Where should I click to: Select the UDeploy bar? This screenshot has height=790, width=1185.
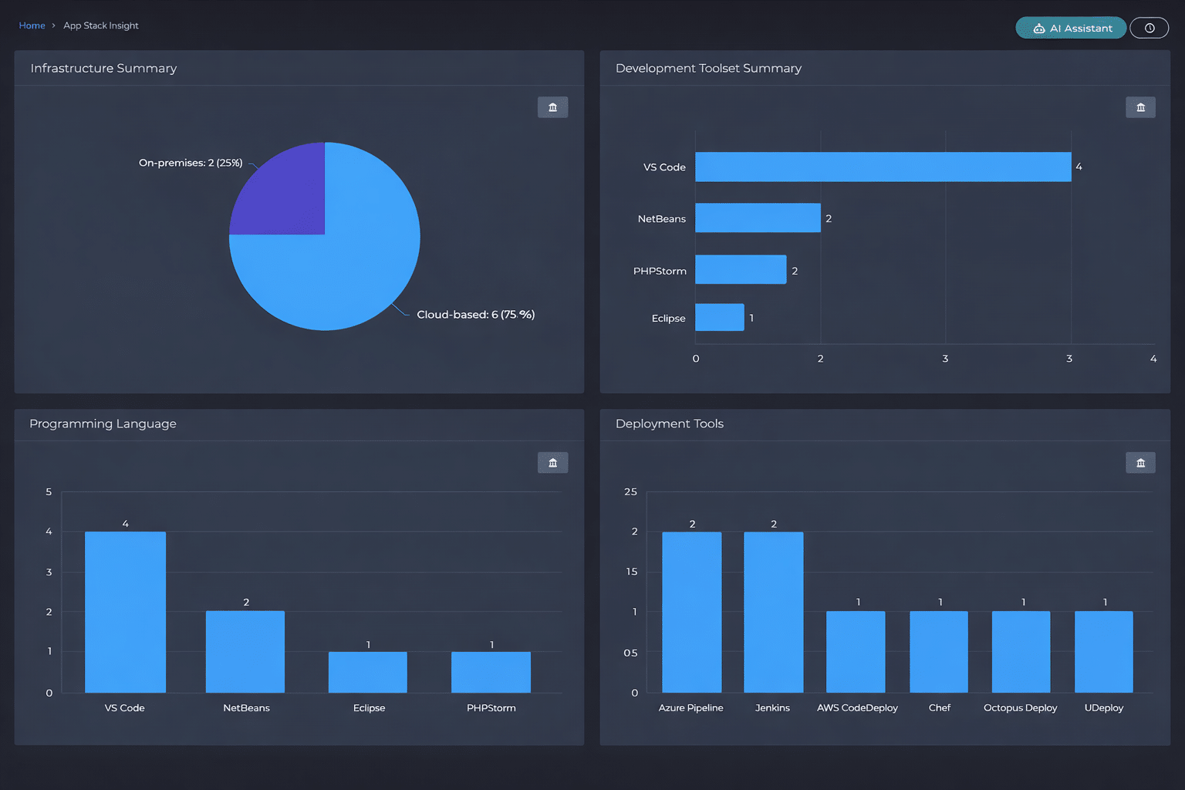coord(1103,652)
